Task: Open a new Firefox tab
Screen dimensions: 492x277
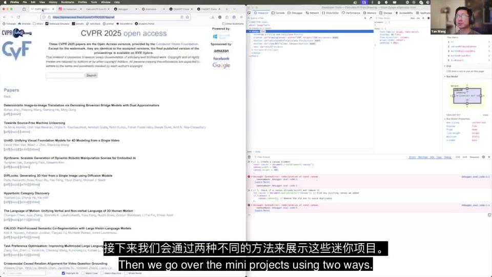Action: 227,9
